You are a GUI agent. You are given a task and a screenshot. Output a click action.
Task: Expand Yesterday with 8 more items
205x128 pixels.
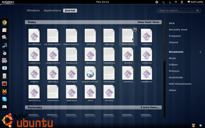coord(150,107)
